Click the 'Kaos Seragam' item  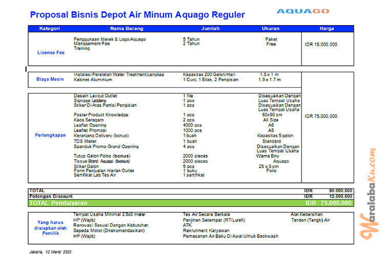coord(89,120)
